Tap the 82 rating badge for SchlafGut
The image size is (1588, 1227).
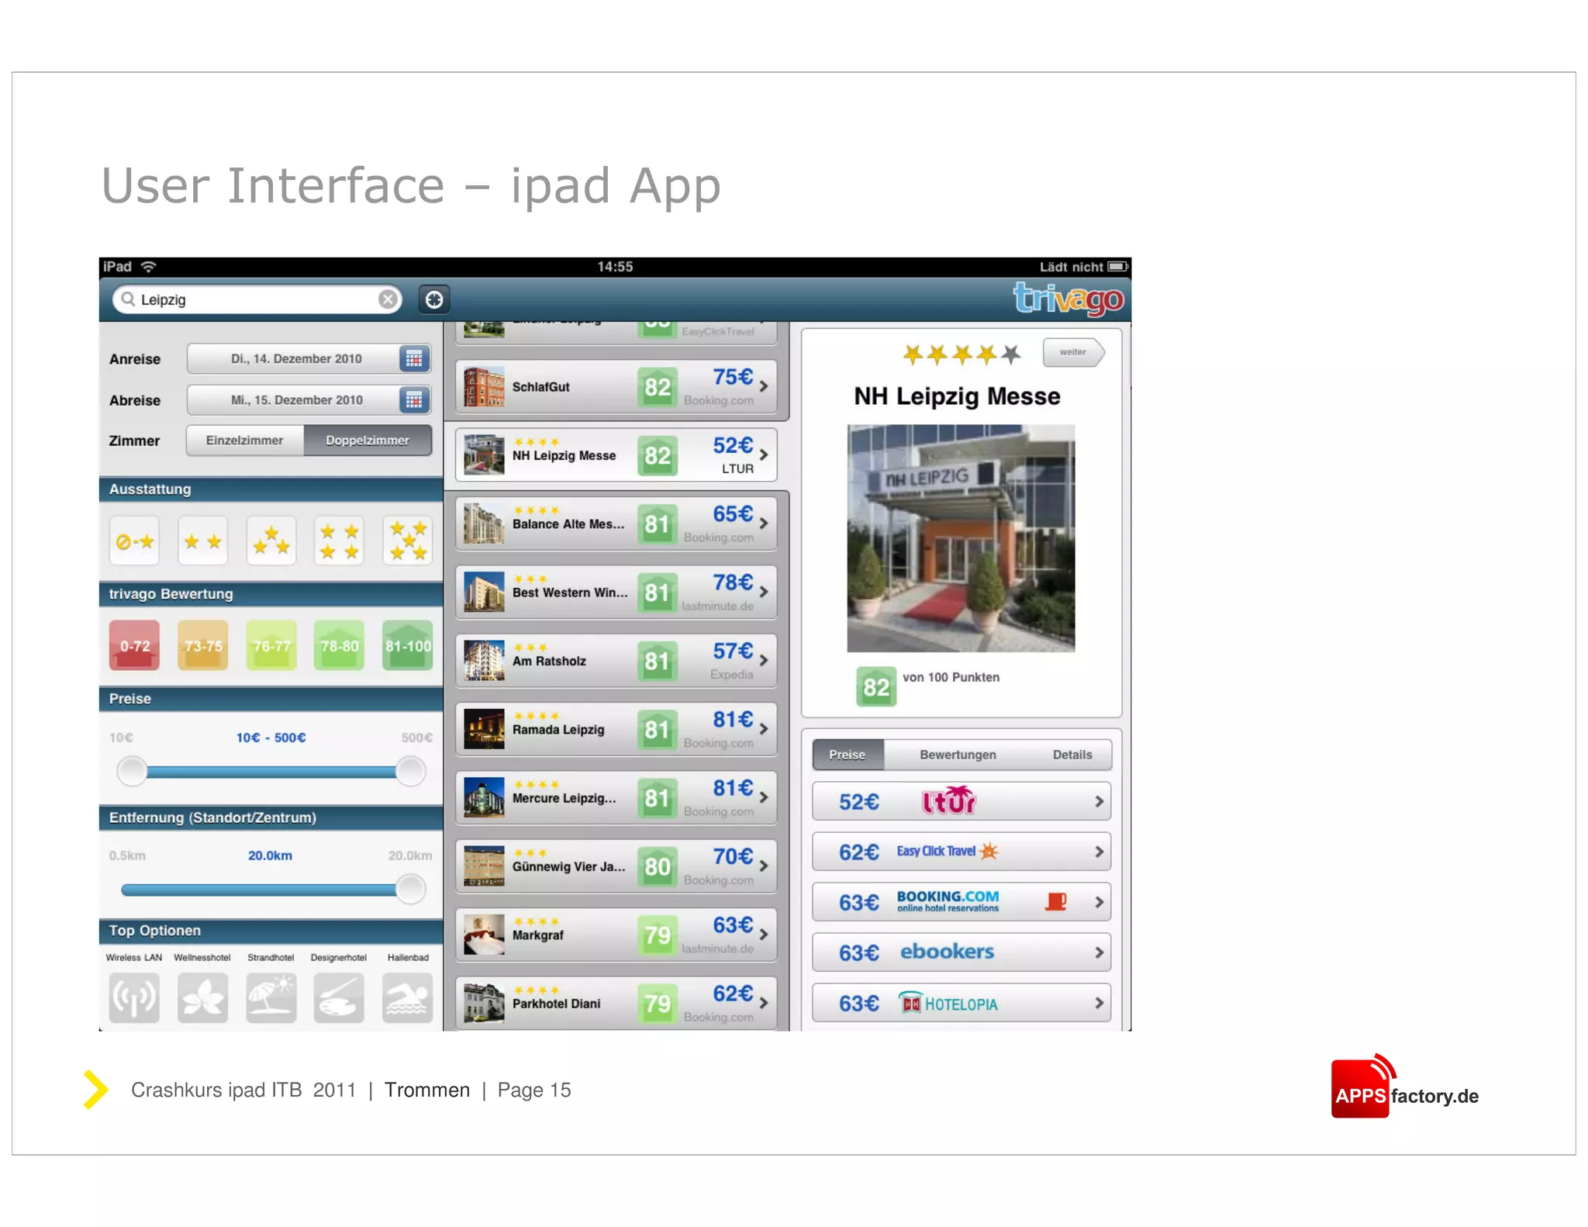coord(657,387)
